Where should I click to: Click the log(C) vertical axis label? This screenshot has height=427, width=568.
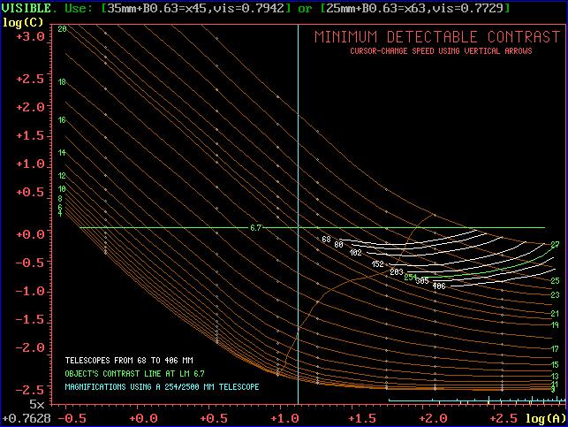tap(19, 19)
